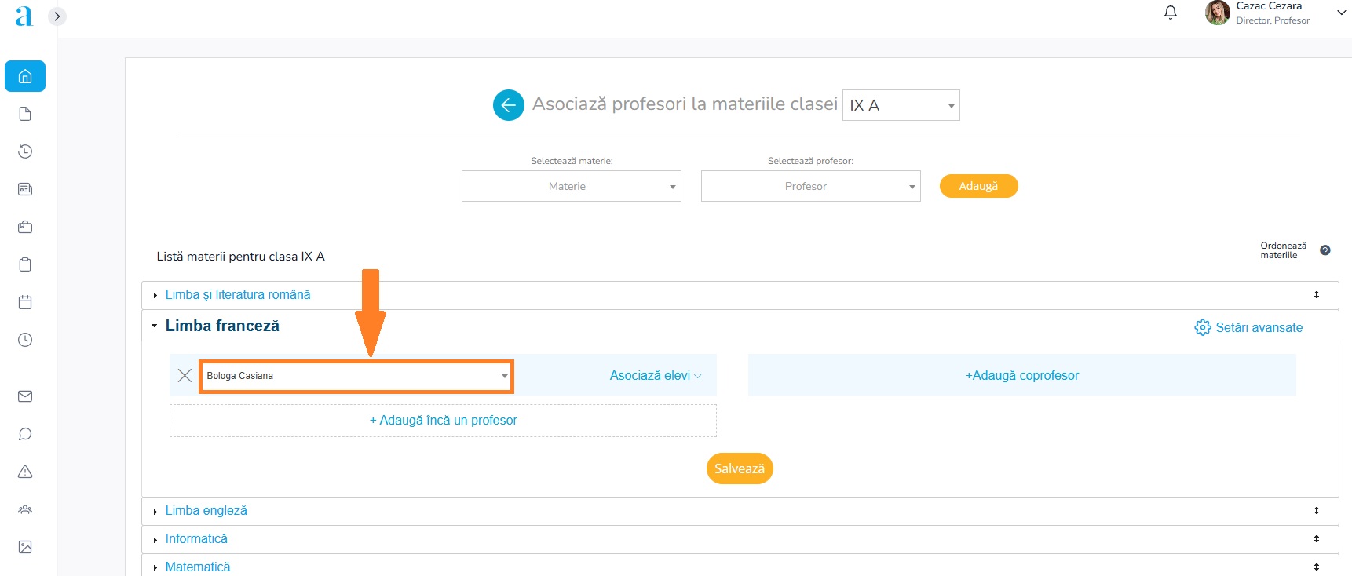The image size is (1352, 576).
Task: Open the envelope messages icon
Action: [25, 396]
